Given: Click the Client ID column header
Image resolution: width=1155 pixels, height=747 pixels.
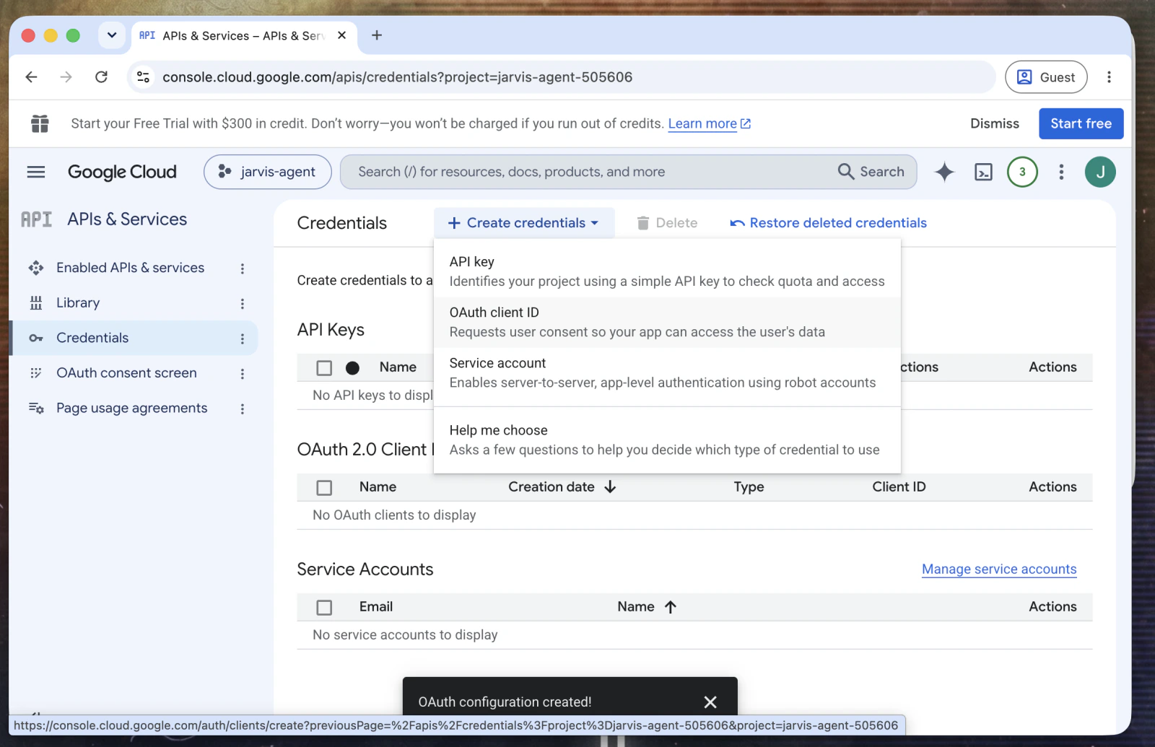Looking at the screenshot, I should (899, 487).
